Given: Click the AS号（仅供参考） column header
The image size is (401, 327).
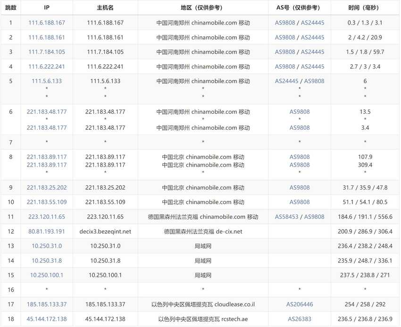Looking at the screenshot, I should (x=299, y=8).
